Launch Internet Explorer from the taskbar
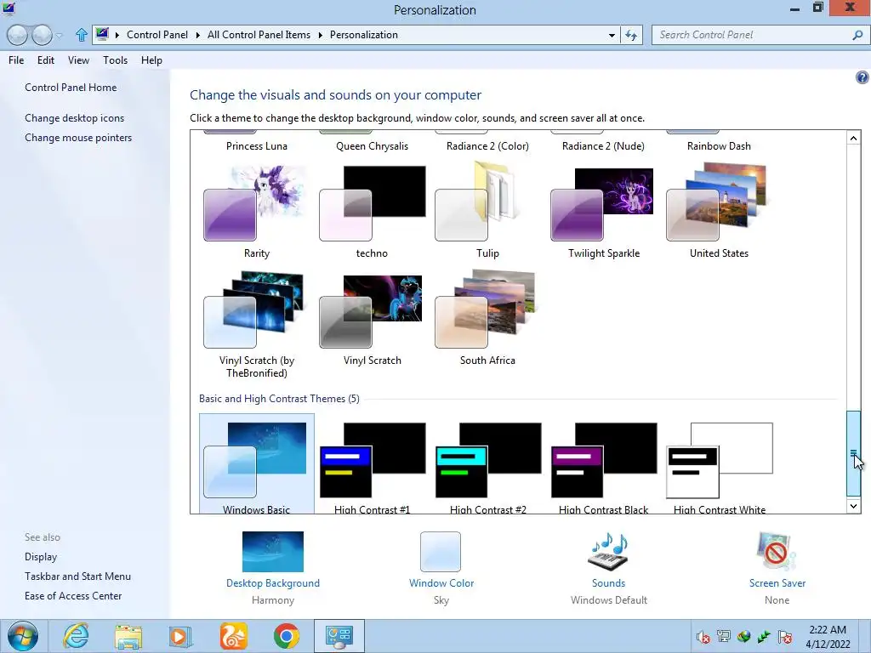The width and height of the screenshot is (871, 653). pos(76,636)
